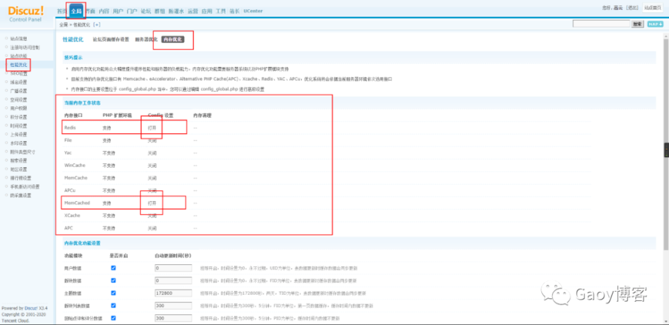Viewport: 669px width, 325px height.
Task: Click the vertical page scrollbar thumb
Action: (x=666, y=145)
